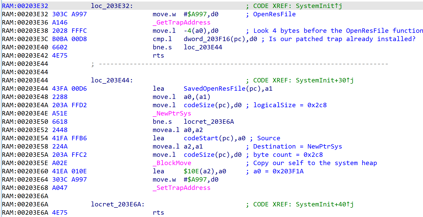This screenshot has height=217, width=423.
Task: Click the -4(a0),d0 operand
Action: click(x=201, y=31)
